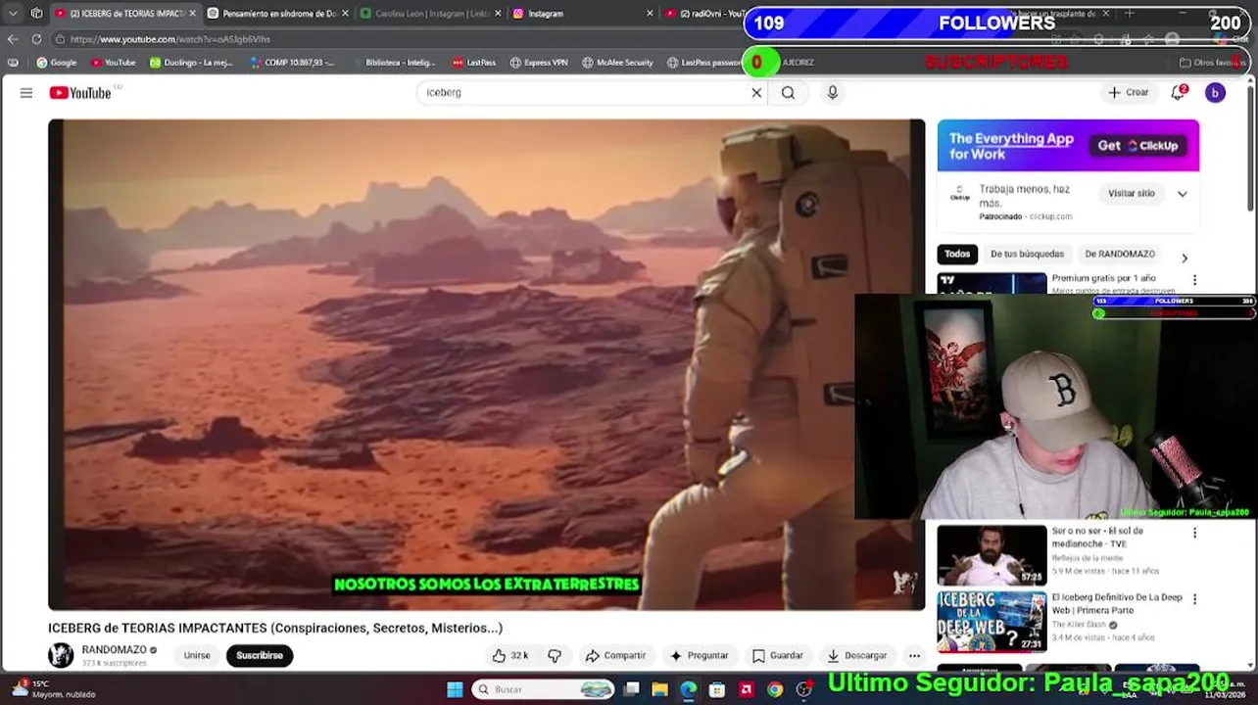This screenshot has width=1258, height=705.
Task: Select the 'De RANDOMAZO' filter chip
Action: tap(1120, 255)
